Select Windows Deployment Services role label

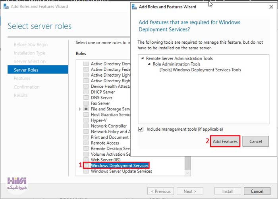(x=120, y=166)
